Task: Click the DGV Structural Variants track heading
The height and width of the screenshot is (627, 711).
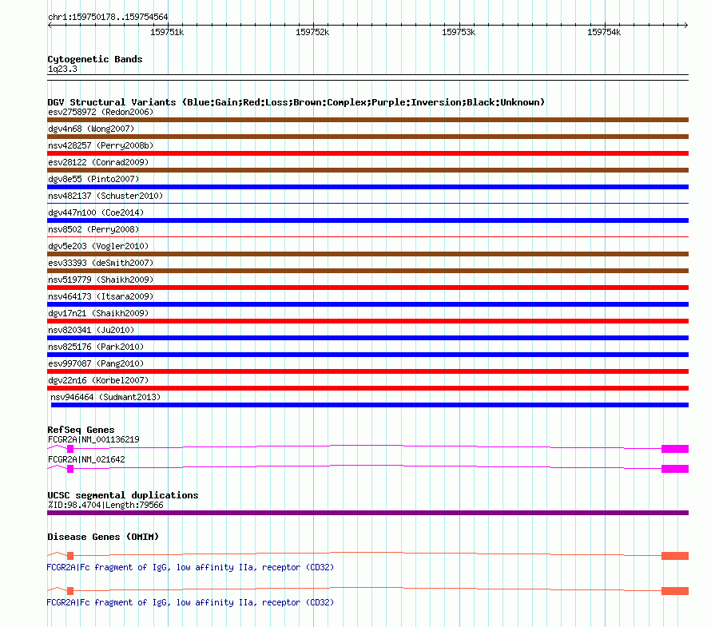Action: point(296,102)
